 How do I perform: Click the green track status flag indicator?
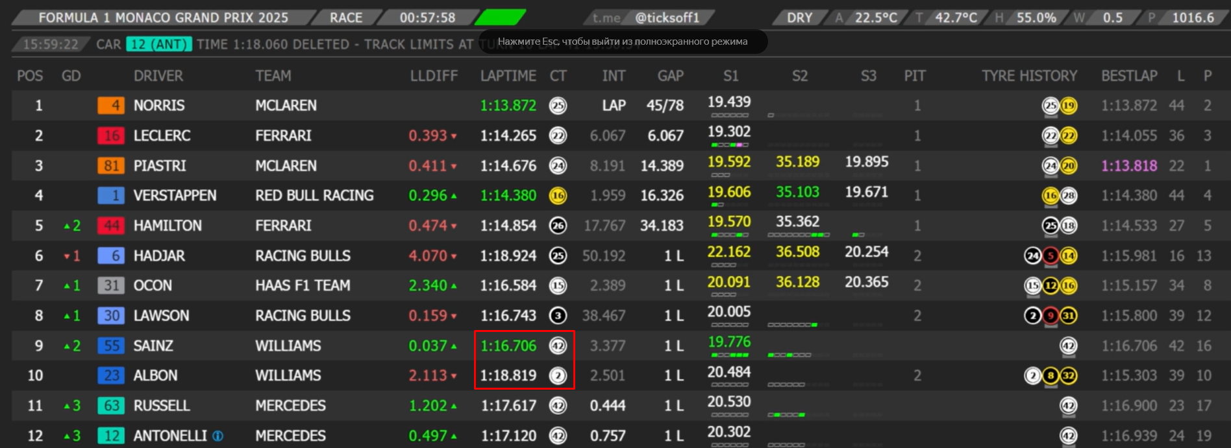tap(501, 18)
